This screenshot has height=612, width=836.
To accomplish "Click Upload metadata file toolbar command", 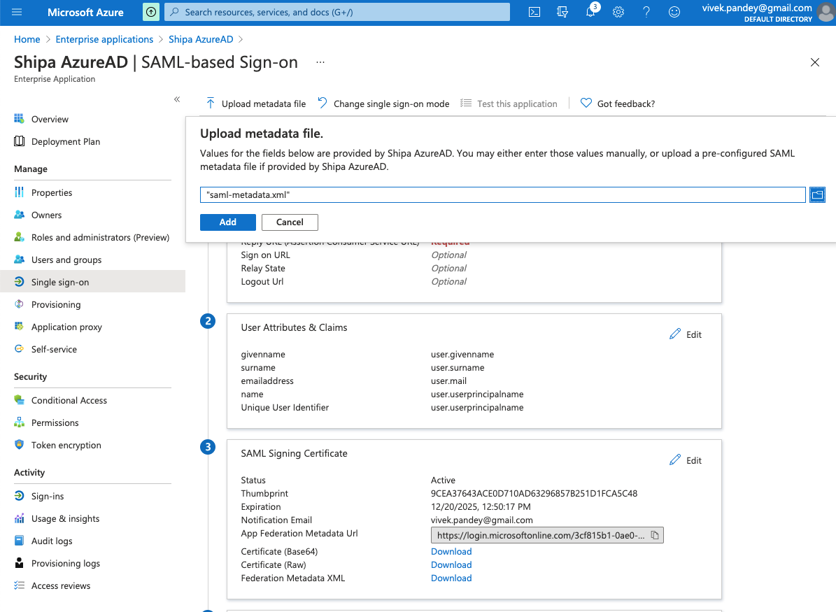I will point(256,104).
